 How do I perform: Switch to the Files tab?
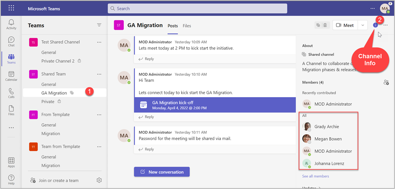[x=187, y=26]
